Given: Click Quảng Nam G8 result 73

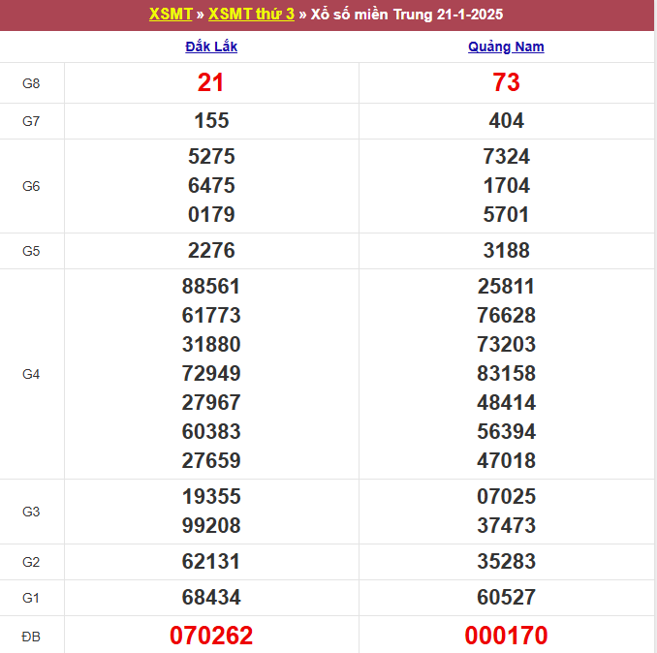Looking at the screenshot, I should [x=506, y=82].
